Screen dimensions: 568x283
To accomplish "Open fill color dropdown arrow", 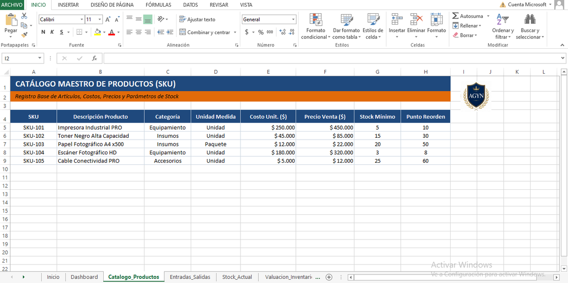I will click(x=104, y=32).
